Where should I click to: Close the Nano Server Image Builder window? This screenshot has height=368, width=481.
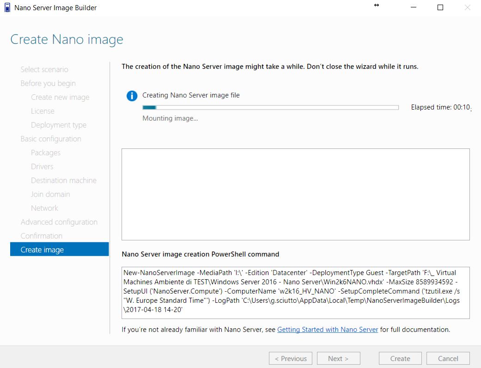(x=467, y=7)
